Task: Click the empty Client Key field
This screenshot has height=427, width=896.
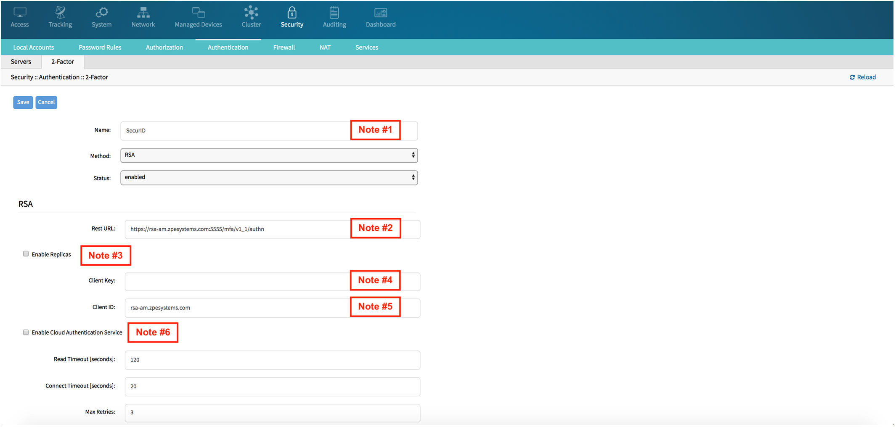Action: coord(273,282)
